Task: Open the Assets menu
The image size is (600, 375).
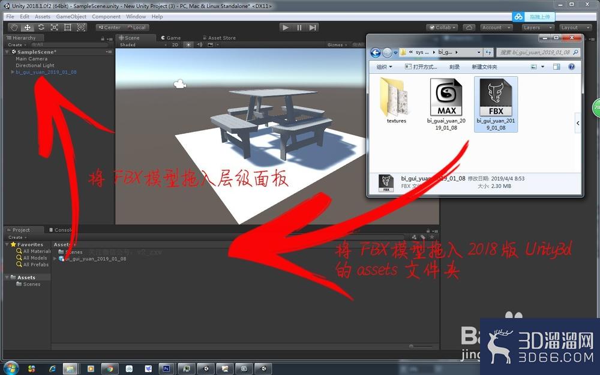Action: coord(43,16)
